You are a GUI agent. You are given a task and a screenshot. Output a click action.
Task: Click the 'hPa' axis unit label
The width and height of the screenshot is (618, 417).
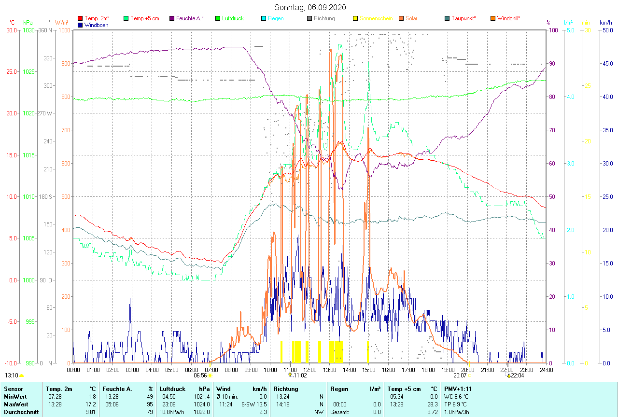tap(28, 23)
